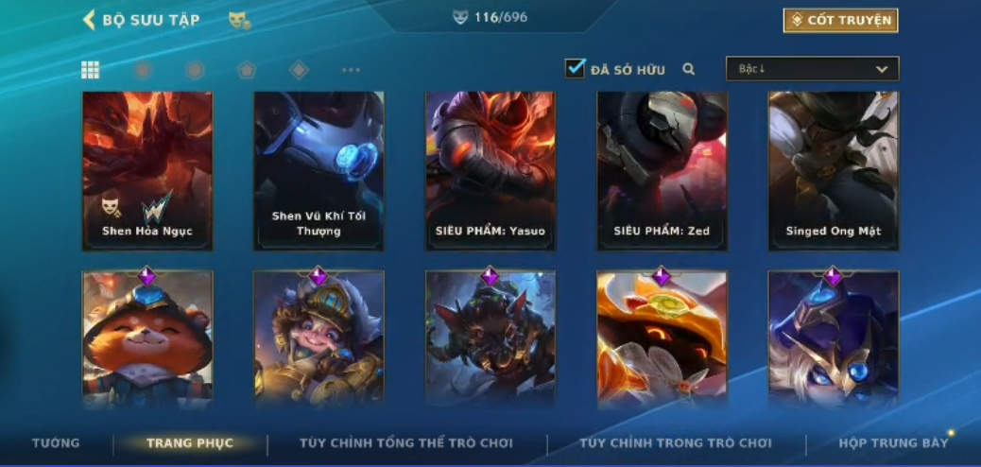Viewport: 981px width, 467px height.
Task: Select the hexagon rarity filter icon
Action: click(195, 70)
